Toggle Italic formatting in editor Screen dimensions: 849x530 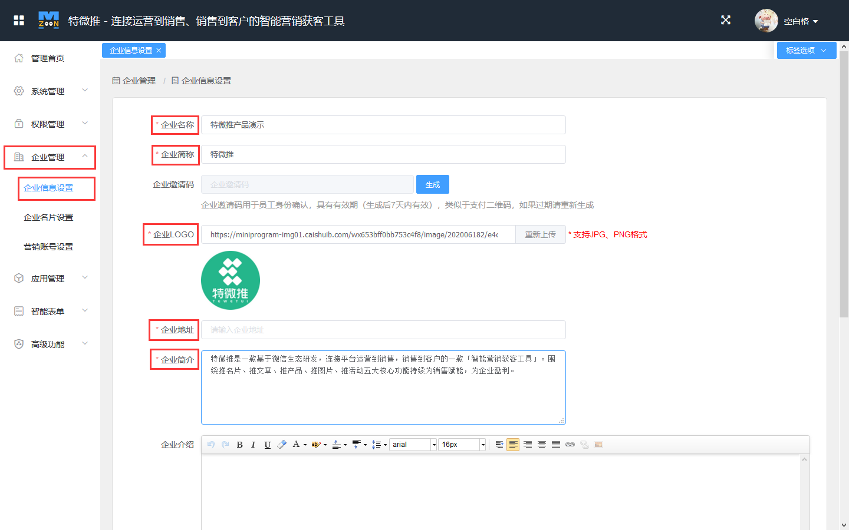point(253,445)
